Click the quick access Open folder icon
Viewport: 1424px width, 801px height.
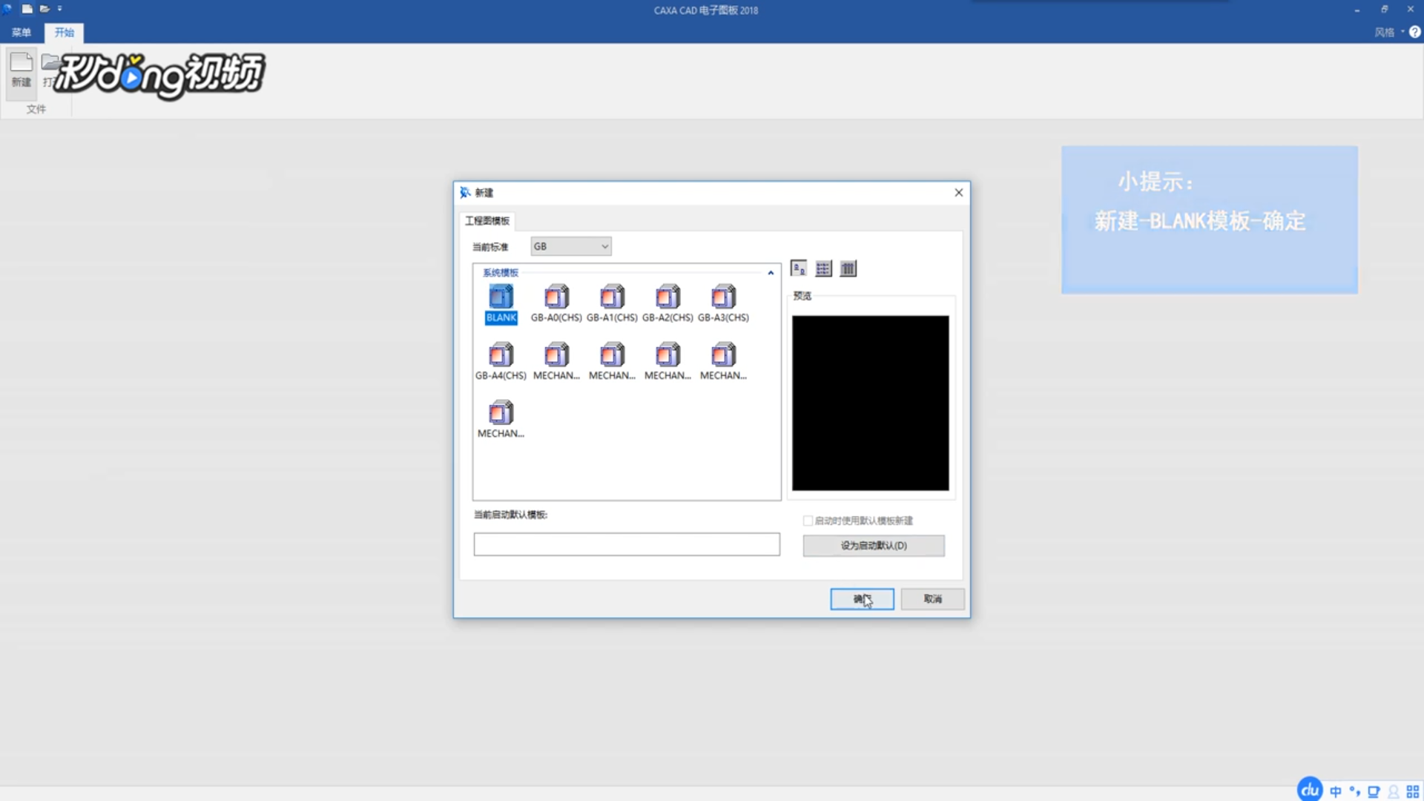pos(44,9)
